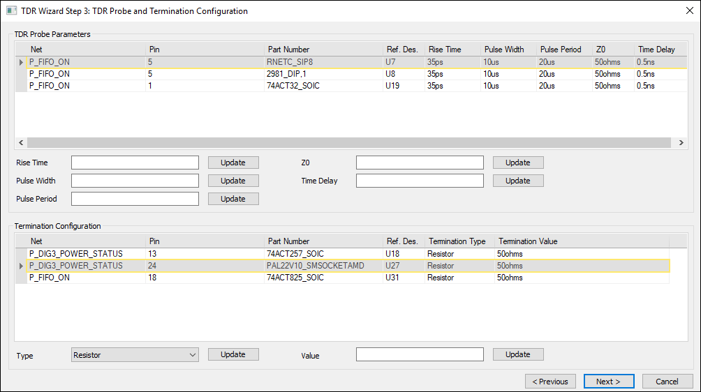Click Update beside Type dropdown

233,354
